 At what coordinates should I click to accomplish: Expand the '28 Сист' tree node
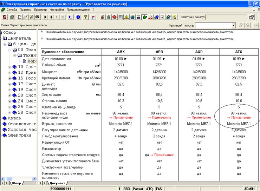point(9,113)
